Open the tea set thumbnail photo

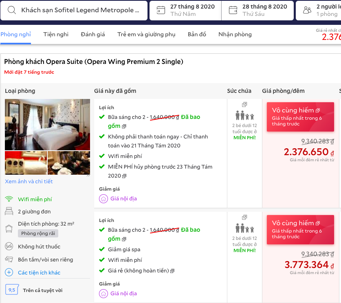[x=69, y=163]
